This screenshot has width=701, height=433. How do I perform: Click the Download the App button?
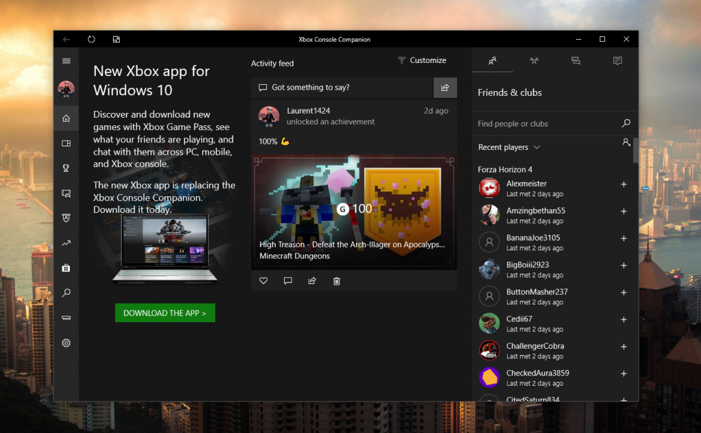(x=165, y=313)
